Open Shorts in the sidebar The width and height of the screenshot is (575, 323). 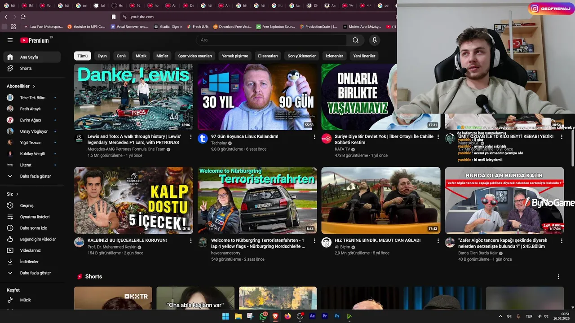coord(32,68)
